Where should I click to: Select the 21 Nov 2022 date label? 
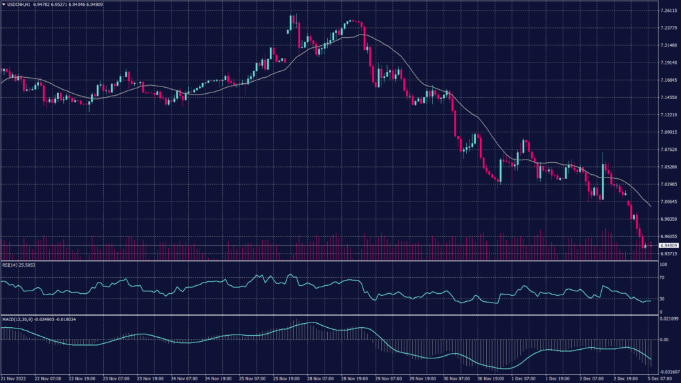click(x=12, y=378)
